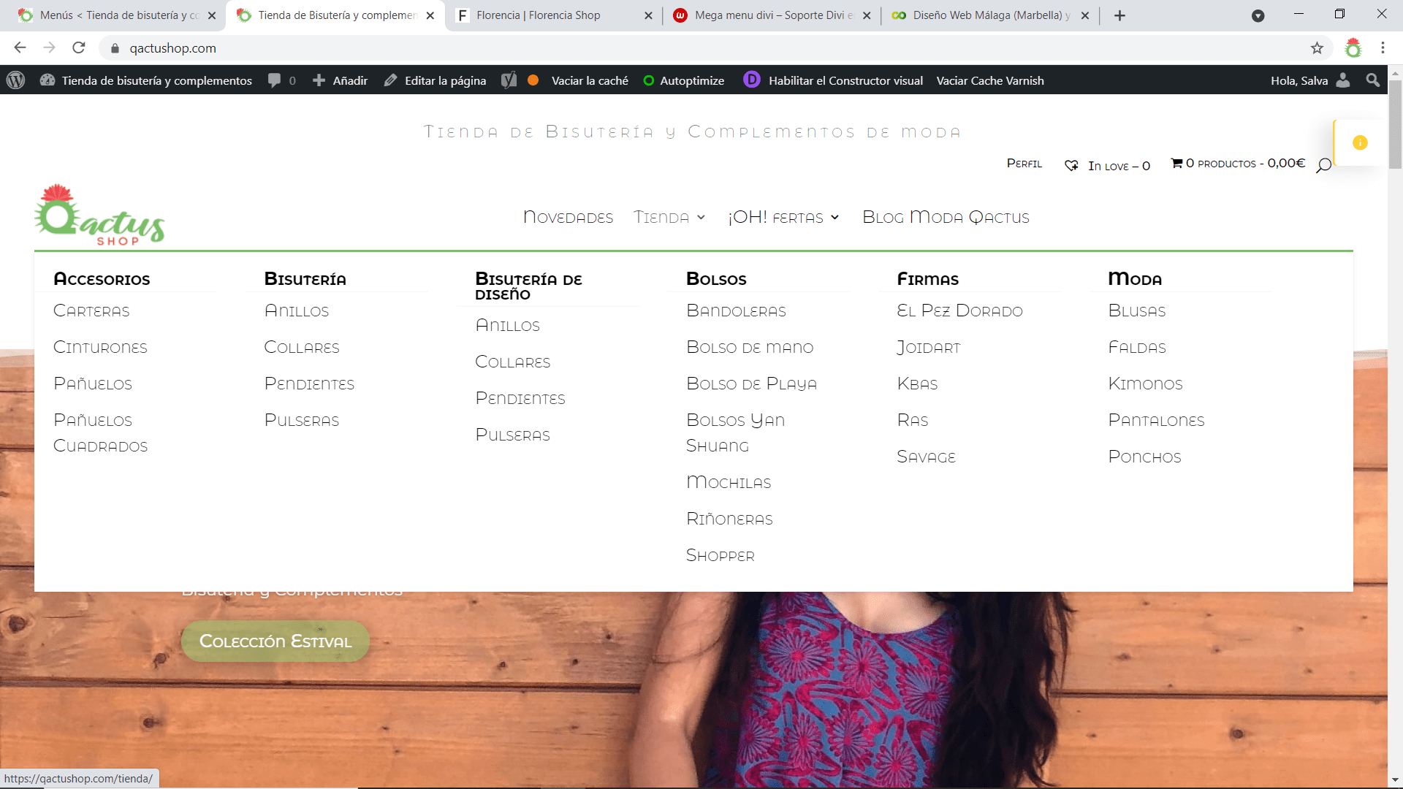Open the Shopper link
Image resolution: width=1403 pixels, height=789 pixels.
(720, 555)
